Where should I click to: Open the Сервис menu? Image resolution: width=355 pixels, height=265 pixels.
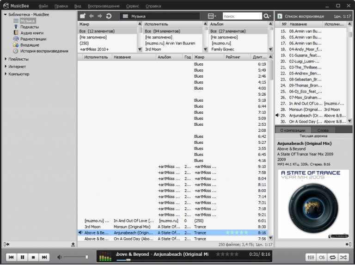133,6
